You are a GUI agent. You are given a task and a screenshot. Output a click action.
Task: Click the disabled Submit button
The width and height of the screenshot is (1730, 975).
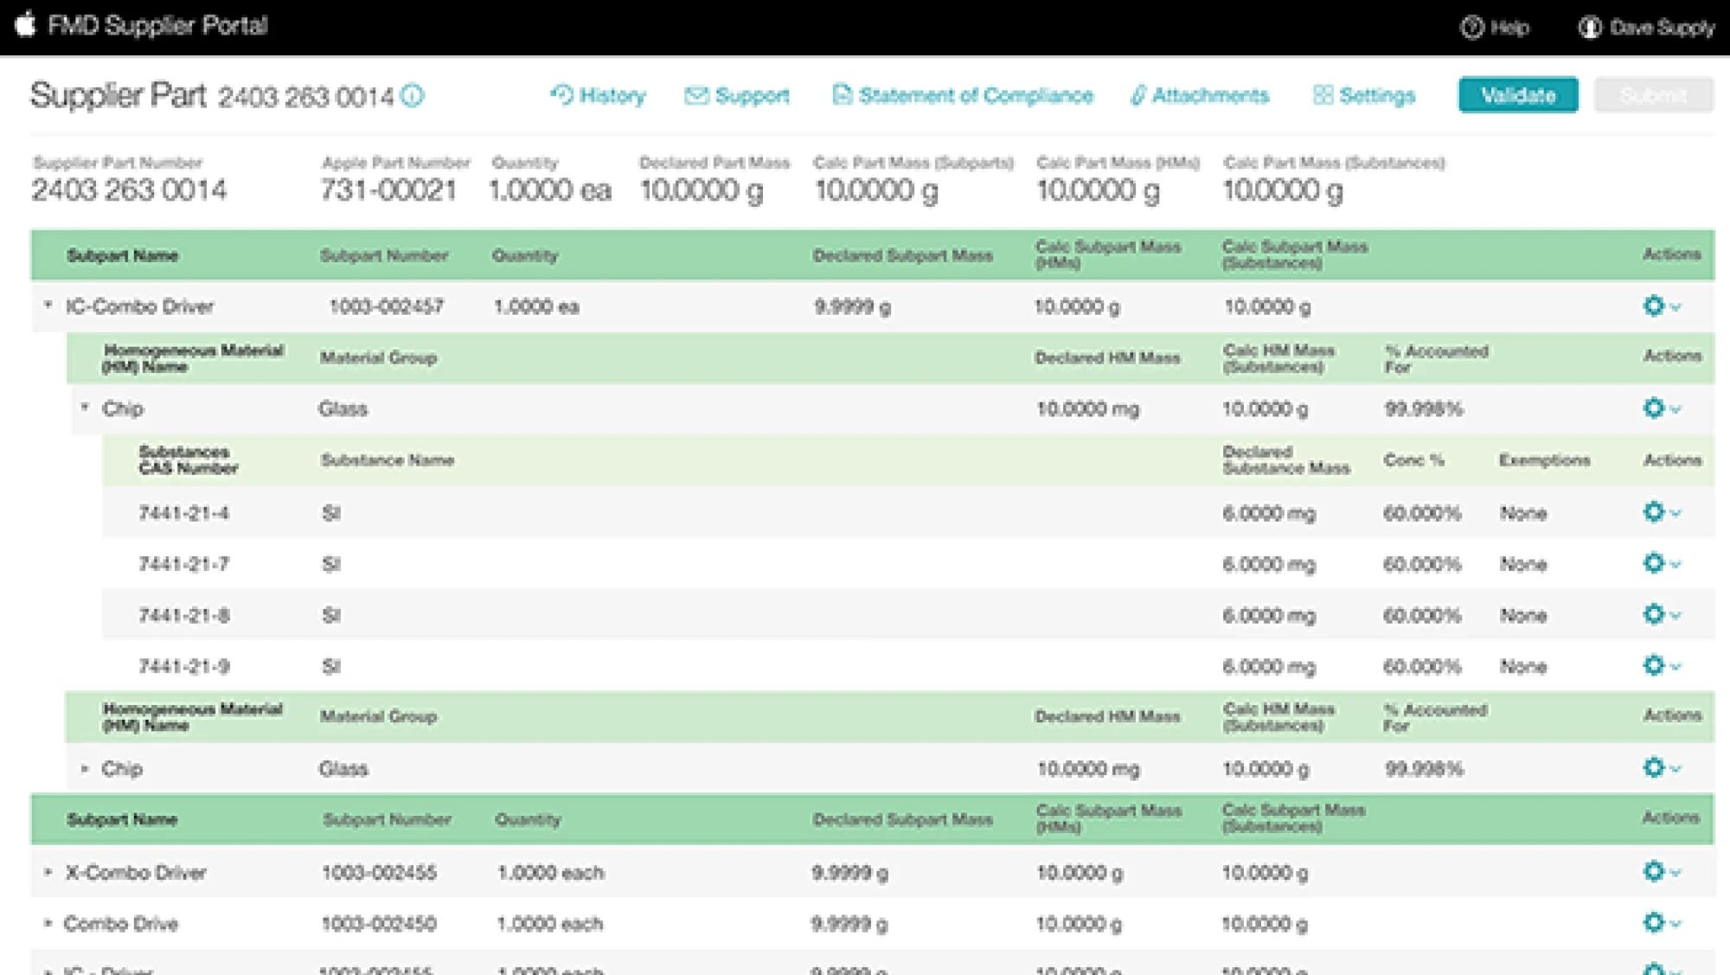1653,95
